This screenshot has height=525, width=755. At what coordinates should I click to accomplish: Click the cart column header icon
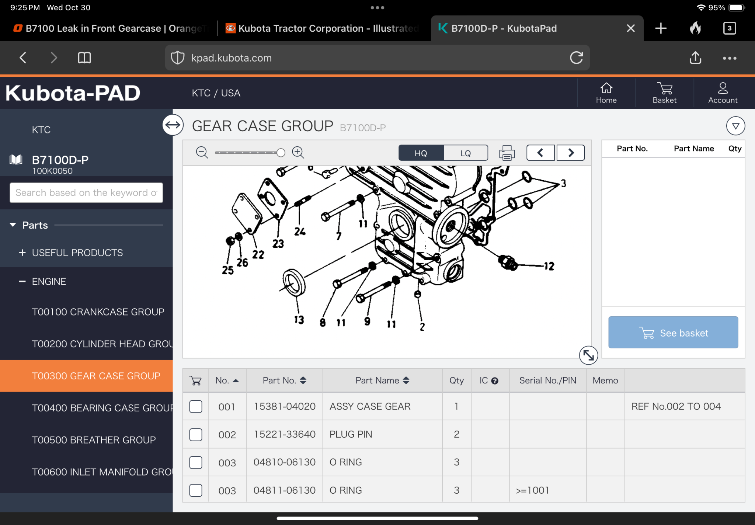pyautogui.click(x=195, y=380)
